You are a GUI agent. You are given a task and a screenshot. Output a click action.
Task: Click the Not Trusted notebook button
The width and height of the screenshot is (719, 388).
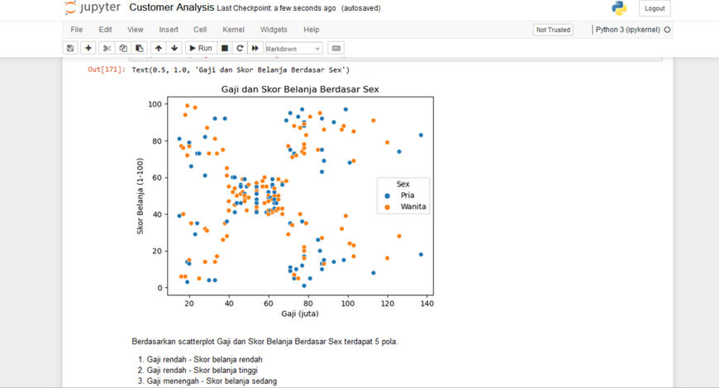pyautogui.click(x=553, y=30)
